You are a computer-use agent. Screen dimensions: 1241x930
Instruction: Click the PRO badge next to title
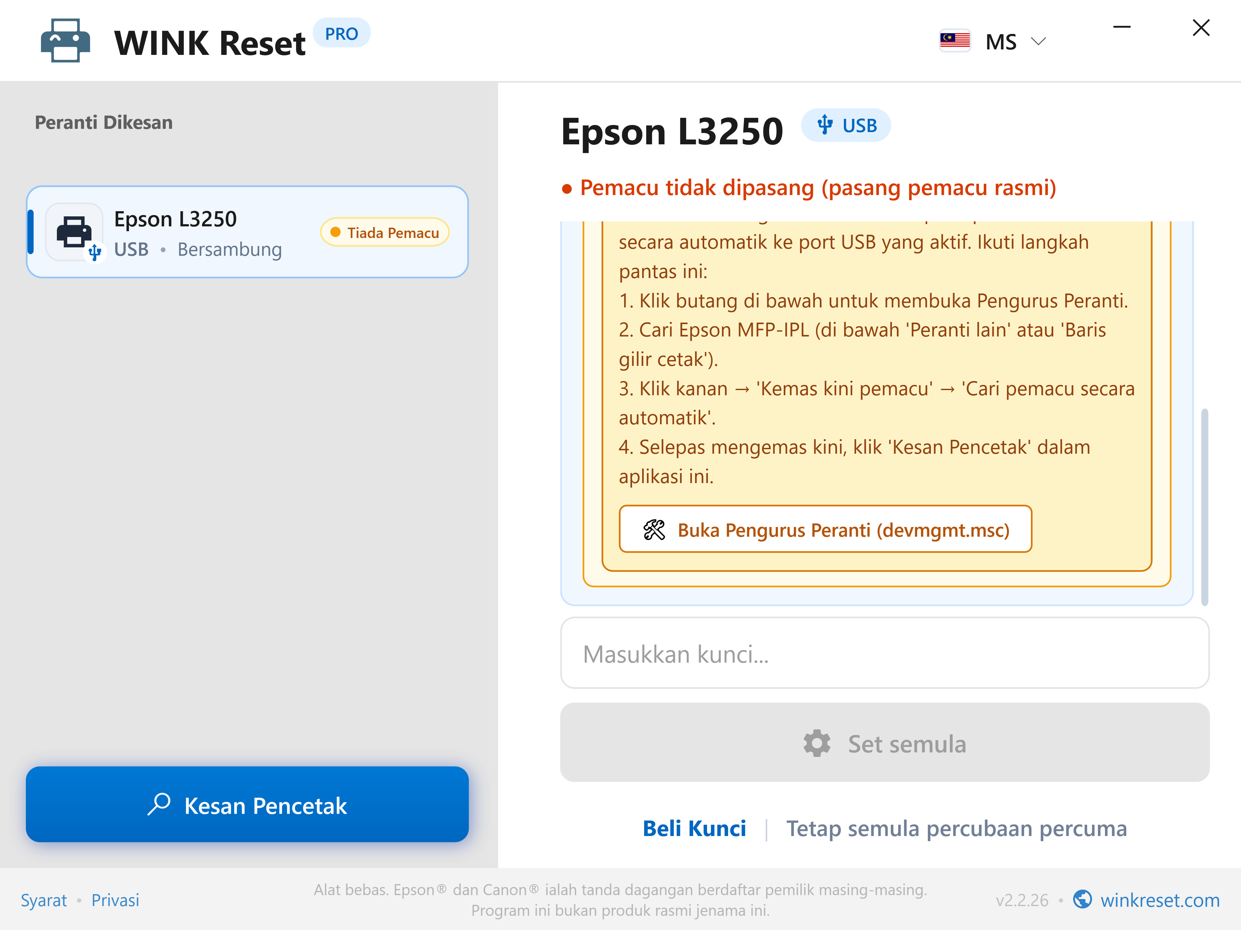tap(341, 34)
